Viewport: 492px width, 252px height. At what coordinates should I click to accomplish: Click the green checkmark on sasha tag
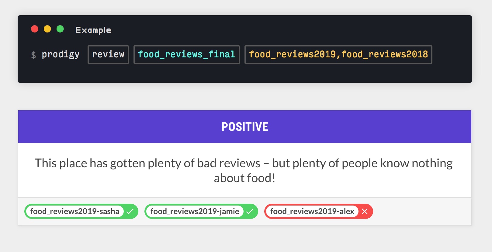pyautogui.click(x=130, y=212)
